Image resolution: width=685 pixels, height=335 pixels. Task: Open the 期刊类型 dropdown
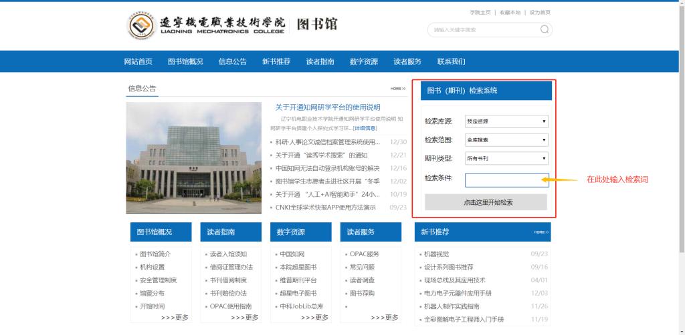point(506,159)
